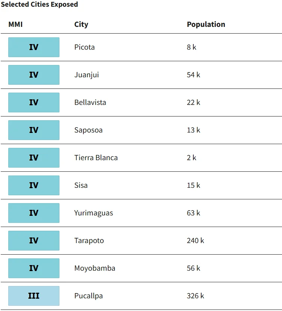Select the Tarapoto city entry
282x311 pixels.
89,240
